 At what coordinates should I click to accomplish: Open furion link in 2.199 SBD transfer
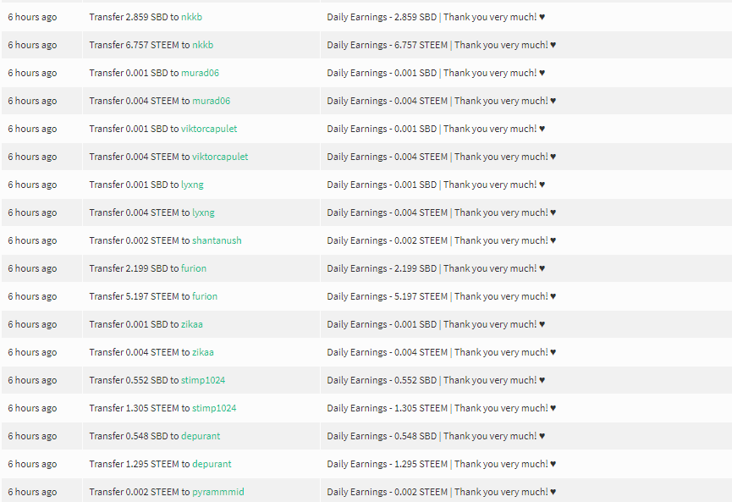point(194,269)
